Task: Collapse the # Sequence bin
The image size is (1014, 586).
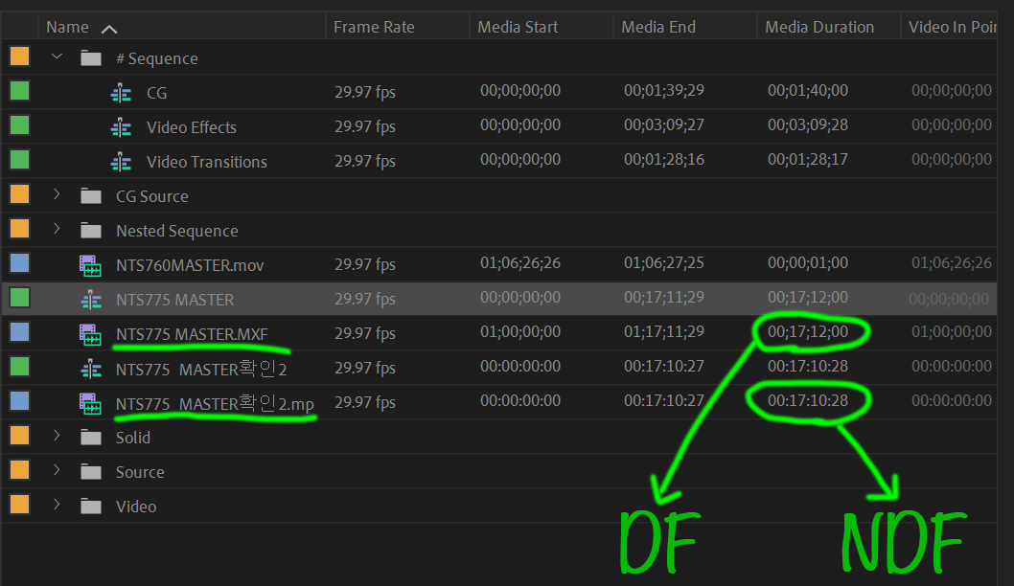Action: (56, 56)
